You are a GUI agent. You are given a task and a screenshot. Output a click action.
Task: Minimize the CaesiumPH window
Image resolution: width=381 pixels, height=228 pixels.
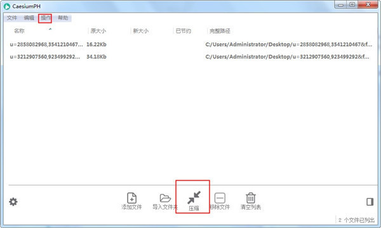tap(340, 5)
